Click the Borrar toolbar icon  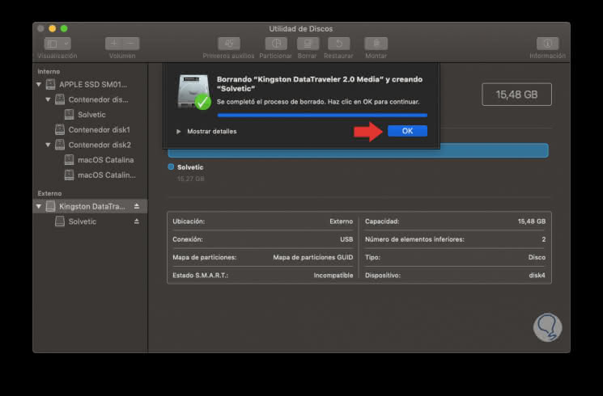[308, 44]
